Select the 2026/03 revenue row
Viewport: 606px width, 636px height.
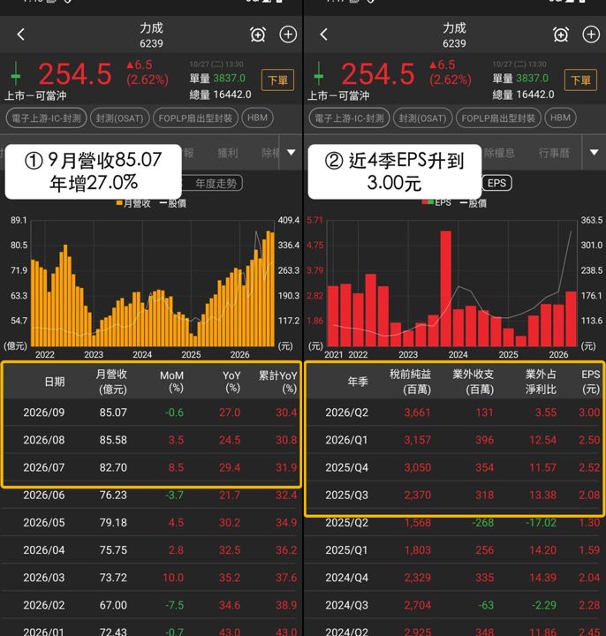coord(151,578)
